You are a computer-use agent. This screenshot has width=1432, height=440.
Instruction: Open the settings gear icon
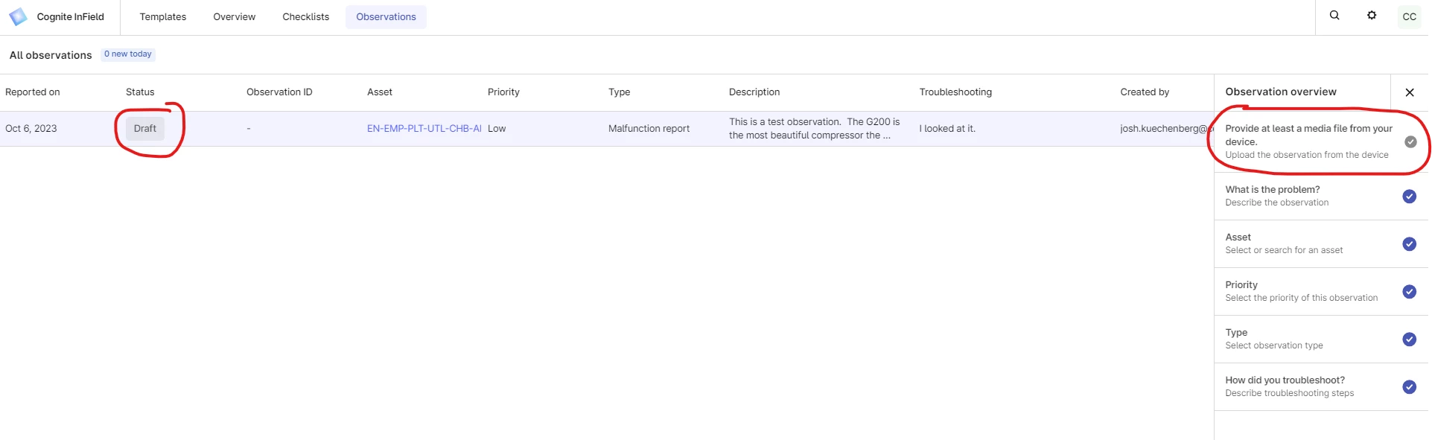click(1372, 16)
